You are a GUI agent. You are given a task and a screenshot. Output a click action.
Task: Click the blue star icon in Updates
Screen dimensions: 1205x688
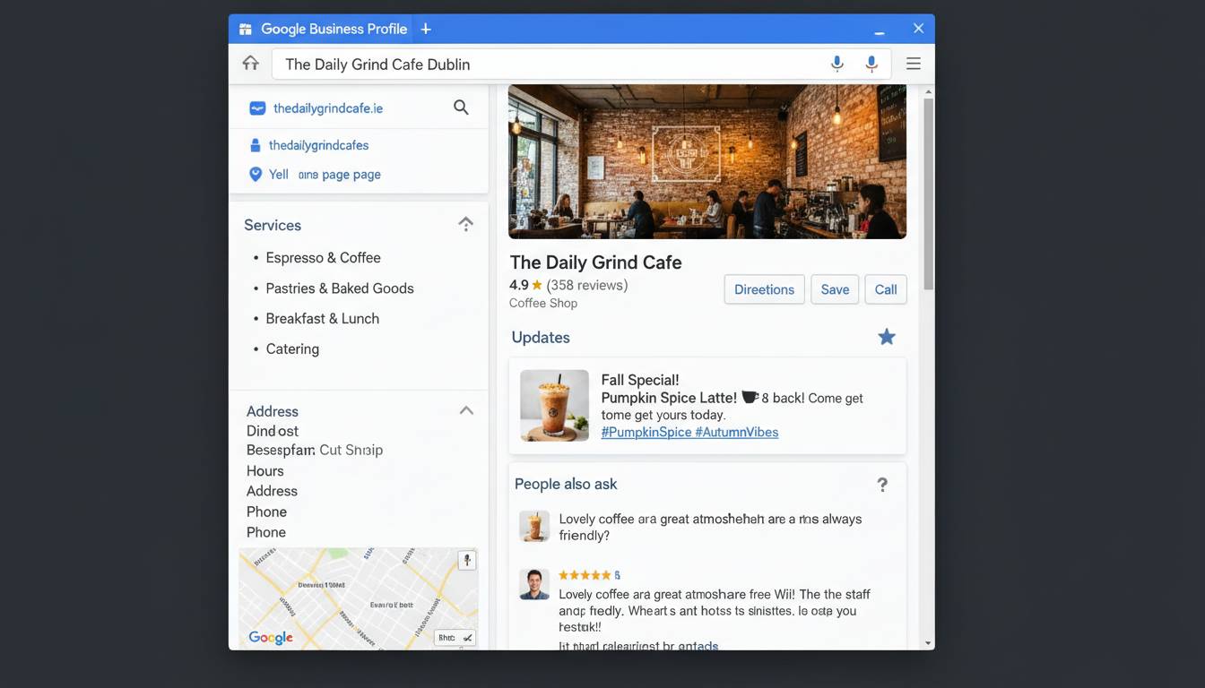886,337
